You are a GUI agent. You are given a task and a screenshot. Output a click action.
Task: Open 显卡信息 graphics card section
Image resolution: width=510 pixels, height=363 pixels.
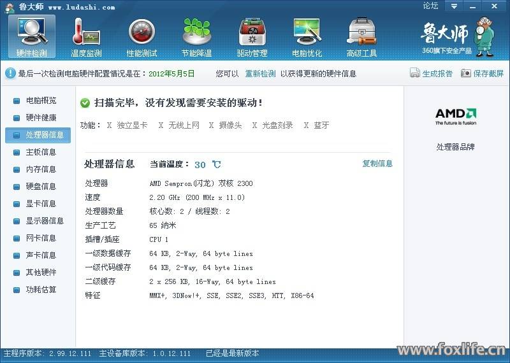click(x=41, y=204)
